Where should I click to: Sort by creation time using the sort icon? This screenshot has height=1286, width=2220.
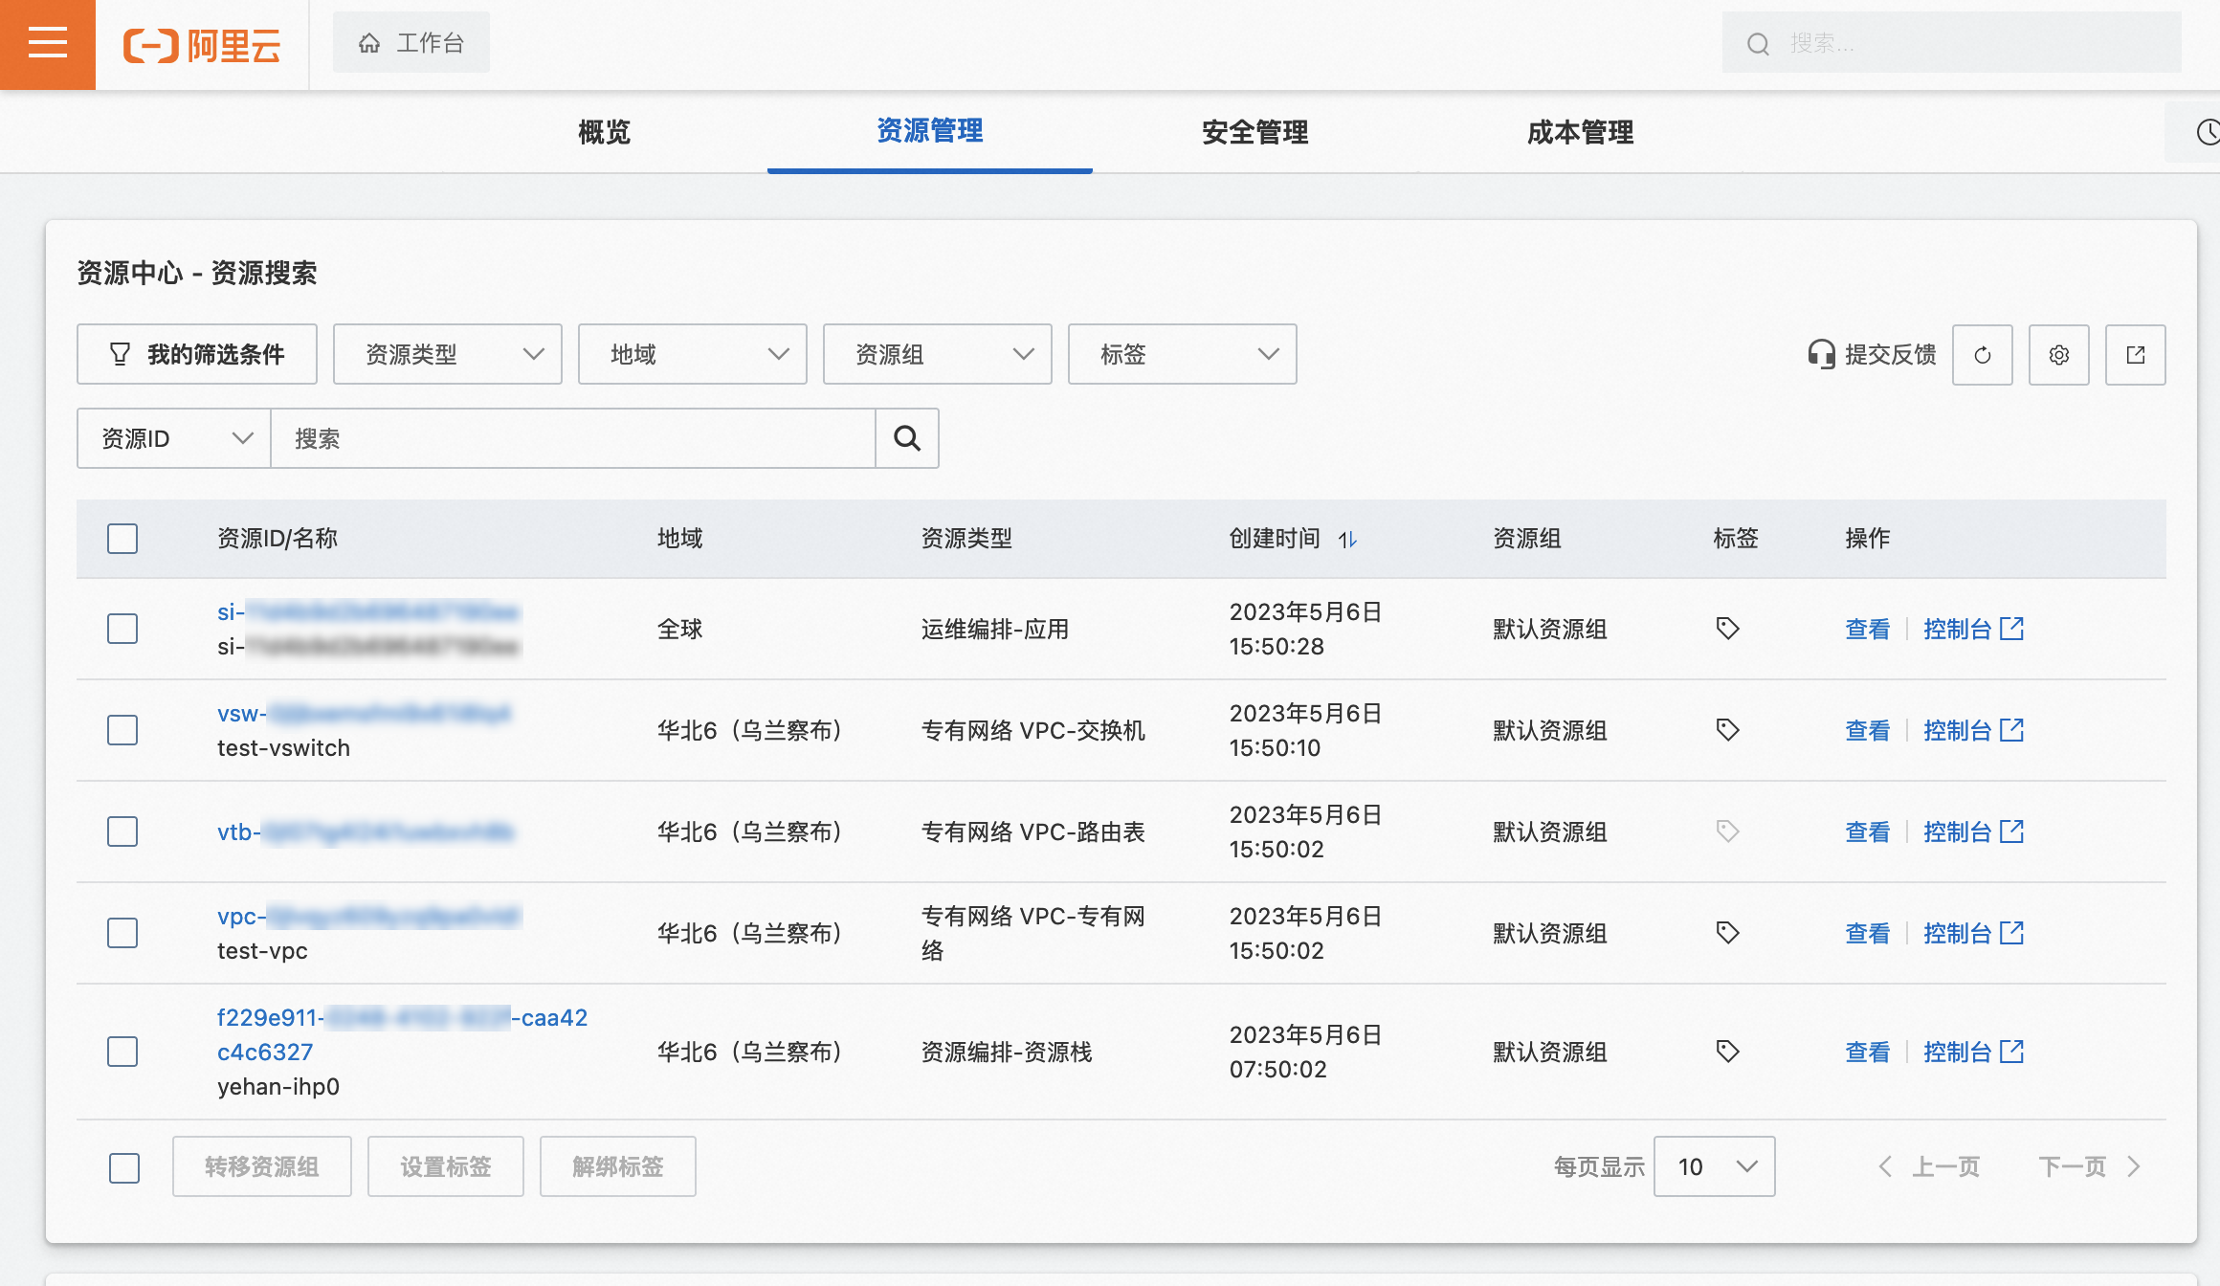pos(1347,540)
